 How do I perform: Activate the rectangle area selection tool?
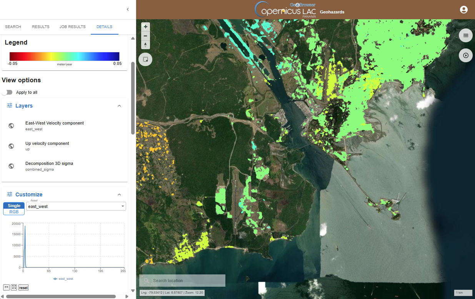pos(145,60)
